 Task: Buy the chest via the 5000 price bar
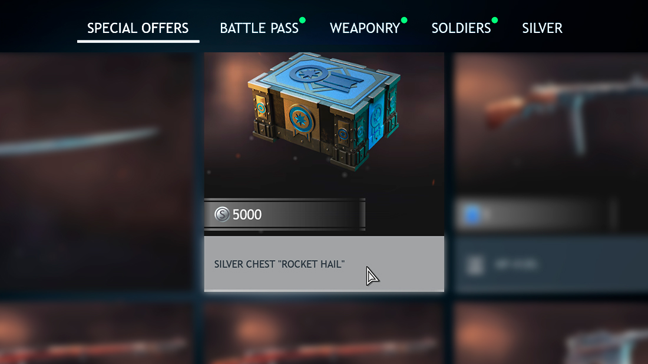(x=285, y=214)
